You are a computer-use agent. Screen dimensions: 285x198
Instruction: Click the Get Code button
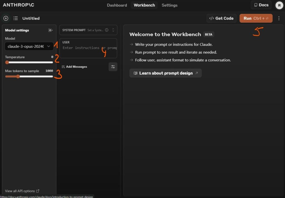(x=222, y=18)
